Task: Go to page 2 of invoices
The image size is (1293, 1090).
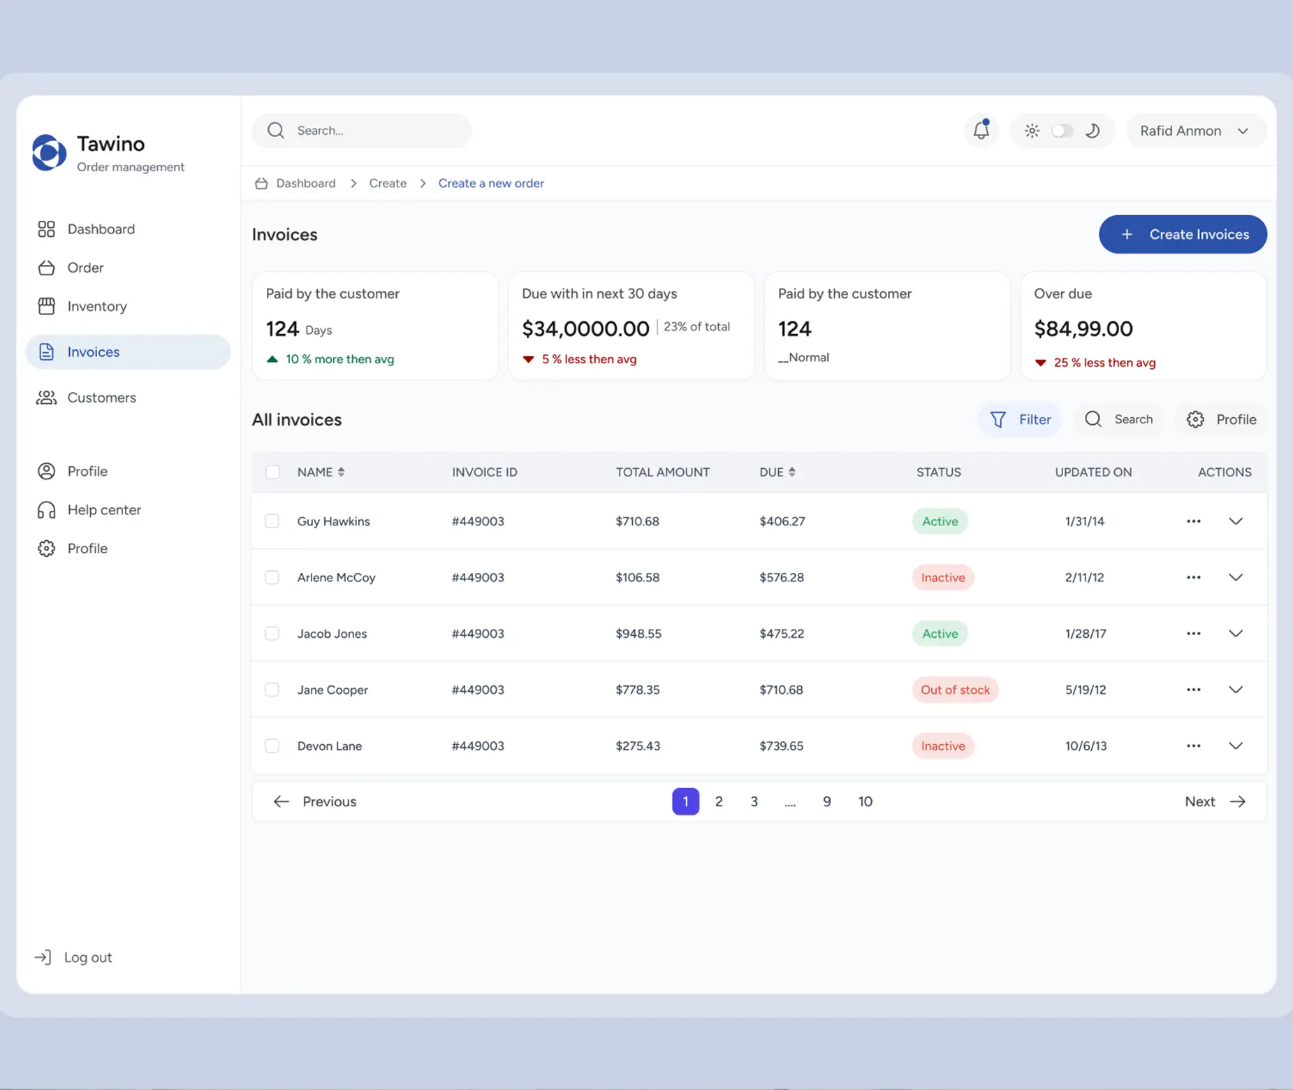Action: click(x=719, y=801)
